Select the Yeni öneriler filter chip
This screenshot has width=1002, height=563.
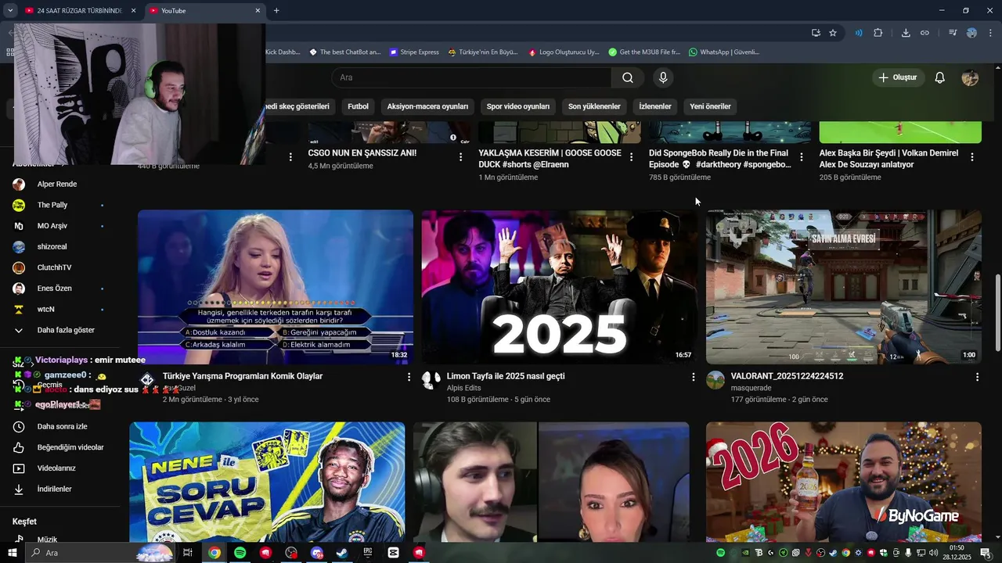pyautogui.click(x=710, y=106)
